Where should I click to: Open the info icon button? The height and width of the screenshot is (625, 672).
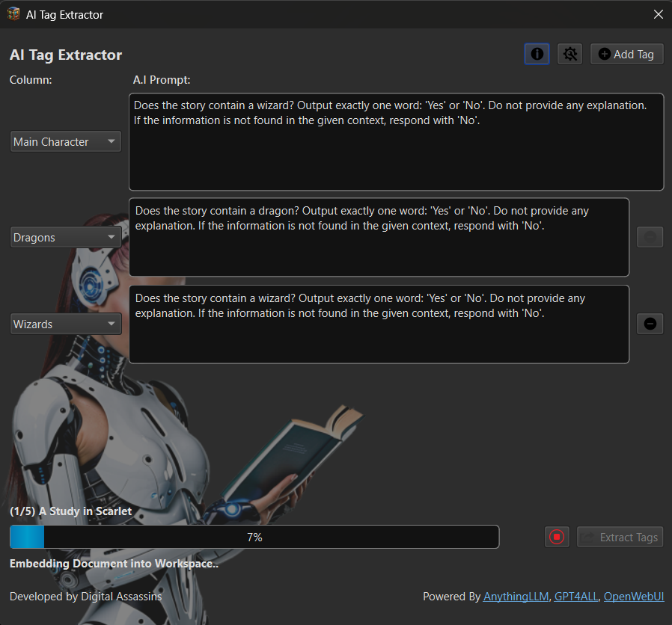point(537,54)
